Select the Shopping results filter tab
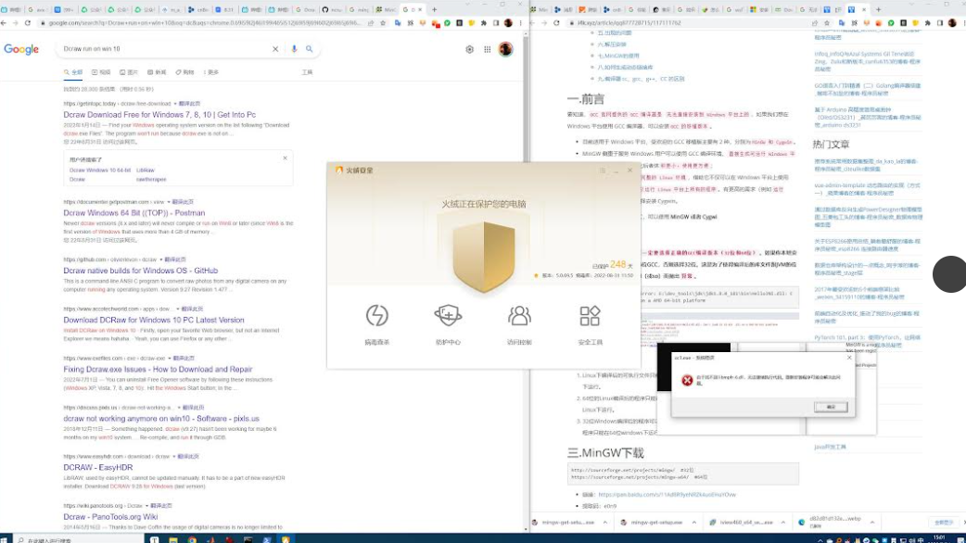Viewport: 966px width, 543px height. [184, 72]
